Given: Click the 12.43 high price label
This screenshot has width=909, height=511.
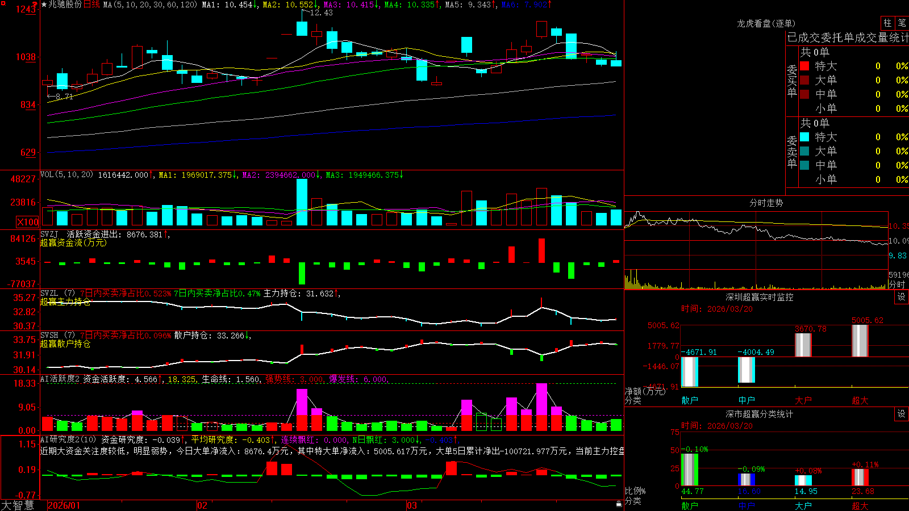Looking at the screenshot, I should [322, 12].
